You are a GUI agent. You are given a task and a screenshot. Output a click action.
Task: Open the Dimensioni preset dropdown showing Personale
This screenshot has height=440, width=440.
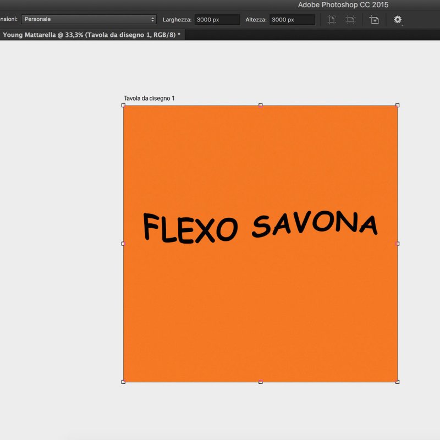pyautogui.click(x=89, y=19)
